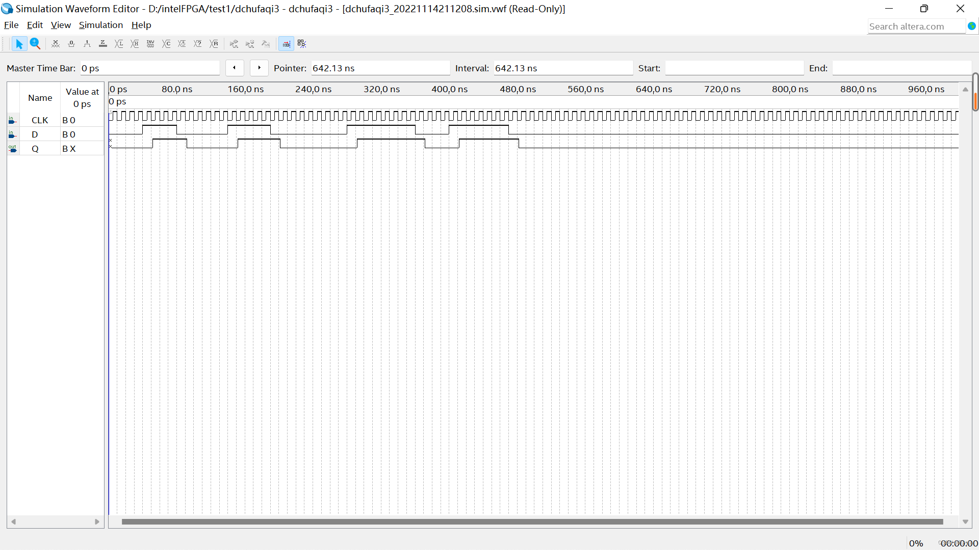The width and height of the screenshot is (979, 550).
Task: Click the globe search icon
Action: tap(972, 26)
